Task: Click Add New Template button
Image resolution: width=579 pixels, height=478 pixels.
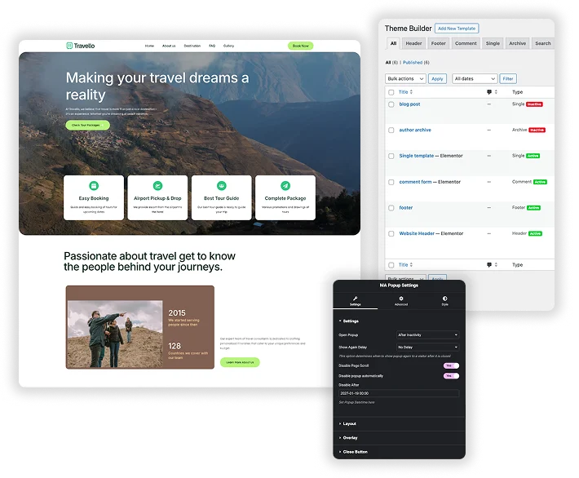Action: (457, 29)
